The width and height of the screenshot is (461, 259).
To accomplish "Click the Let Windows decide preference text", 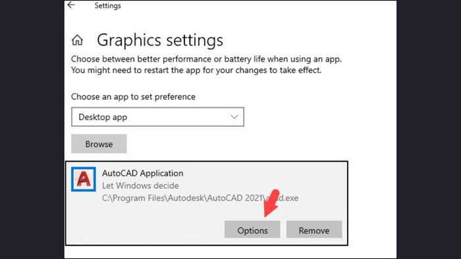I will [x=140, y=185].
